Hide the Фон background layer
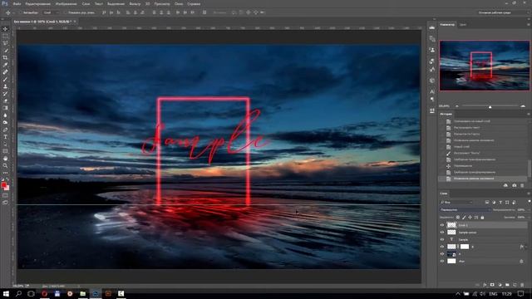Screen dimensions: 532x299 coord(442,262)
